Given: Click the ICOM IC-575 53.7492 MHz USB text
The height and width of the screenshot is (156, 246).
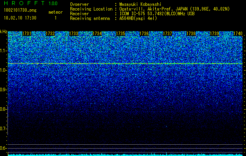Looking at the screenshot, I should point(157,14).
